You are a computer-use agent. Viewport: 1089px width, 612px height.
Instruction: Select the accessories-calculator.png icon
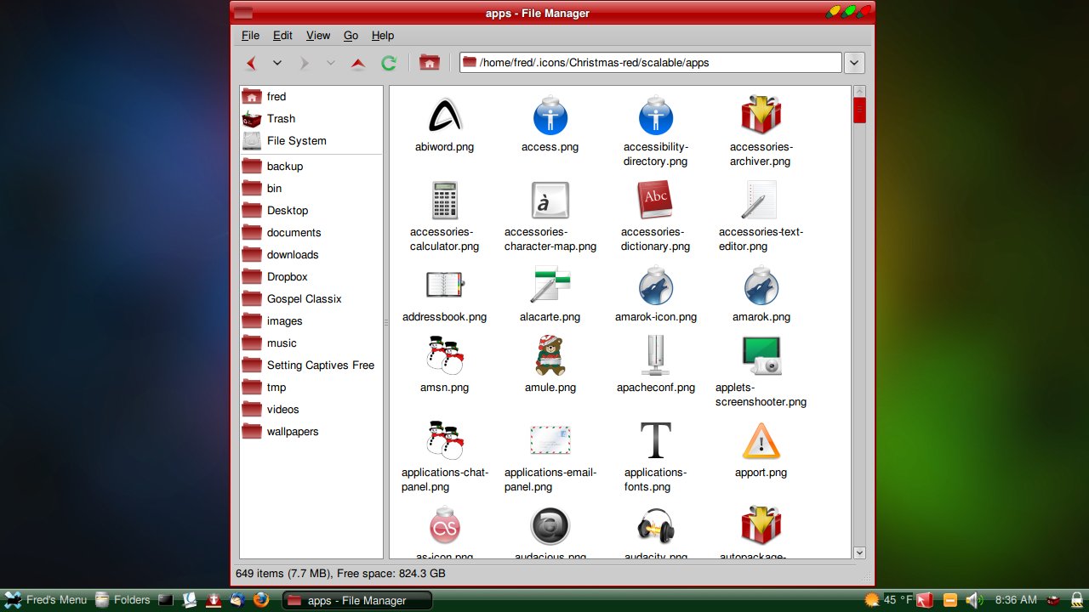(445, 201)
